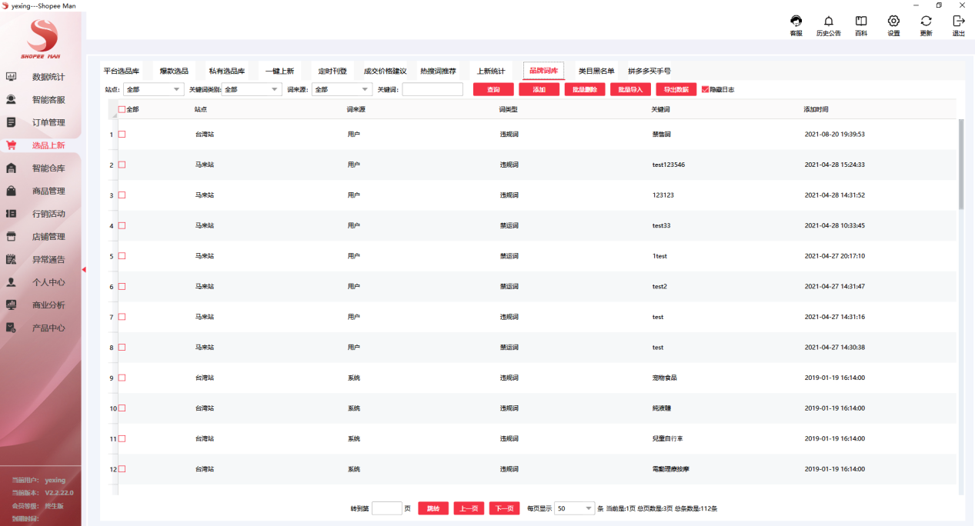The width and height of the screenshot is (975, 526).
Task: Open 智能仓库 in the sidebar
Action: [x=48, y=168]
